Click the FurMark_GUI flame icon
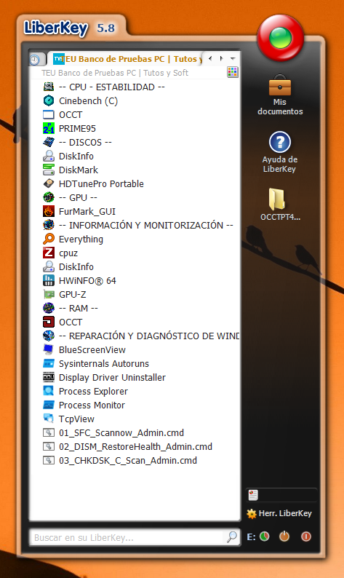 tap(49, 211)
